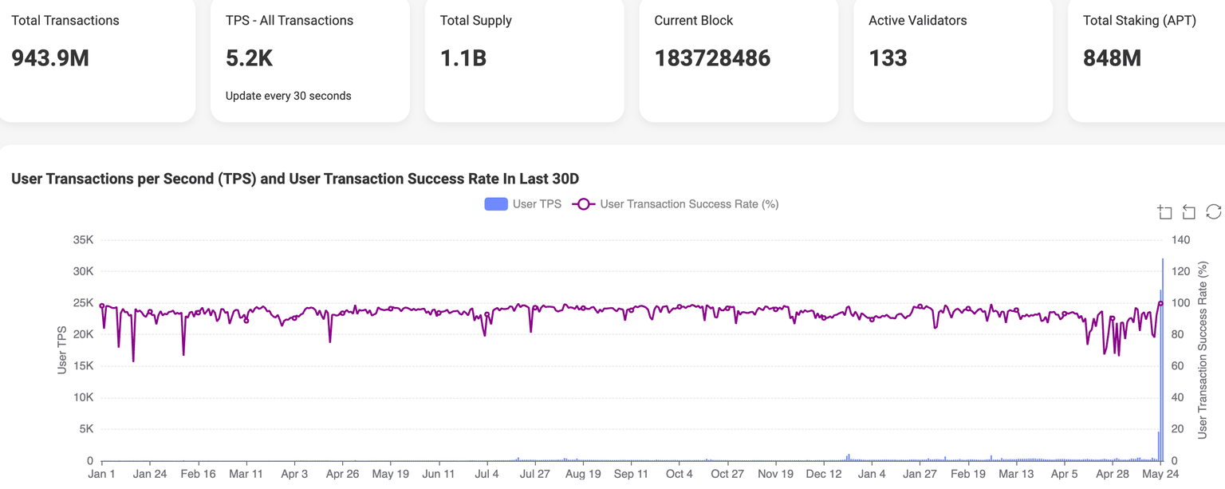
Task: Click the purple success rate legend marker
Action: click(583, 204)
